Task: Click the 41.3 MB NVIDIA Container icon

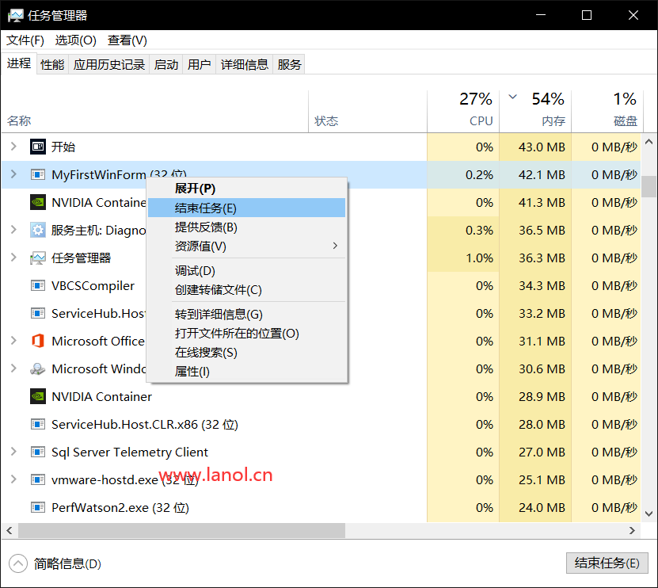Action: point(38,202)
